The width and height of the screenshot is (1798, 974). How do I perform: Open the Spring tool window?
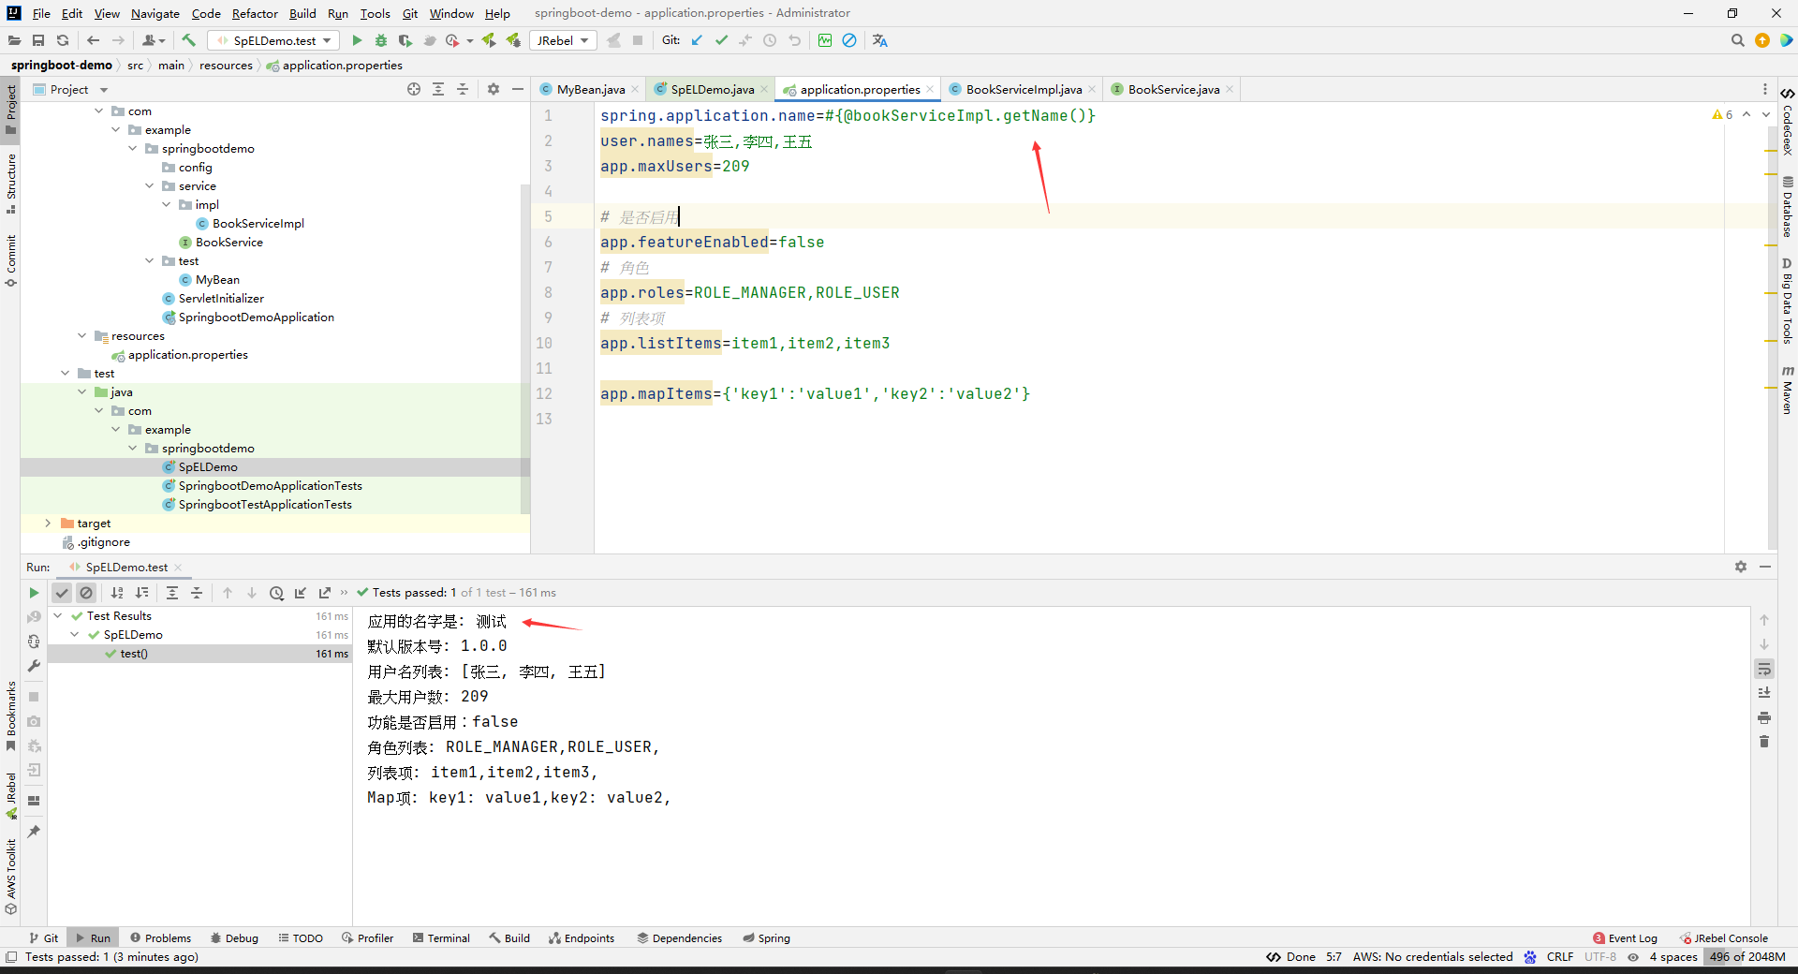coord(766,937)
